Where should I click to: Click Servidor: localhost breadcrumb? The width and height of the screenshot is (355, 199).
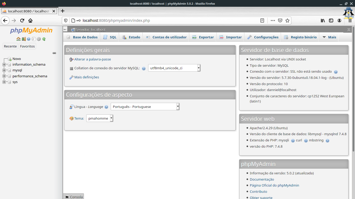(90, 30)
